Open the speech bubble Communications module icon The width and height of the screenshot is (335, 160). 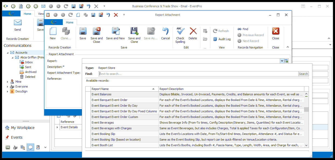(x=30, y=147)
